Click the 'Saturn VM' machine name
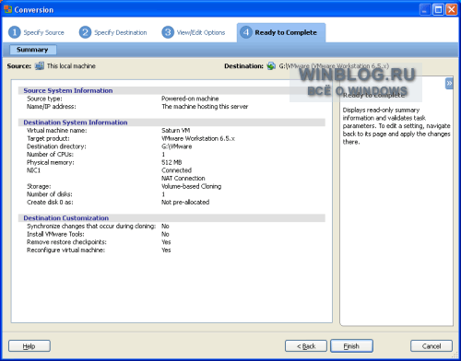Image resolution: width=461 pixels, height=361 pixels. tap(176, 131)
